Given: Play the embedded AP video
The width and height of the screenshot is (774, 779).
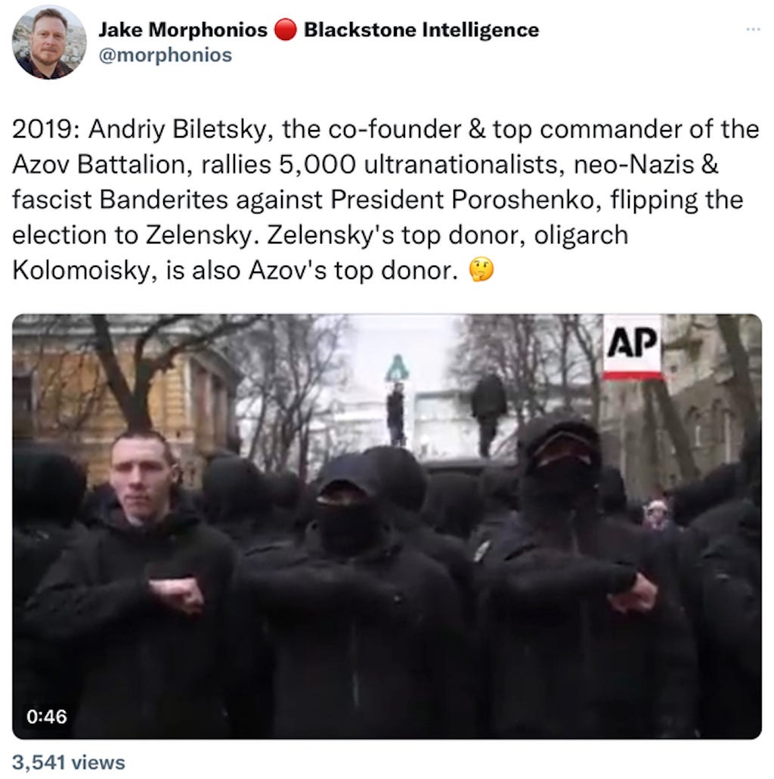Looking at the screenshot, I should tap(387, 526).
